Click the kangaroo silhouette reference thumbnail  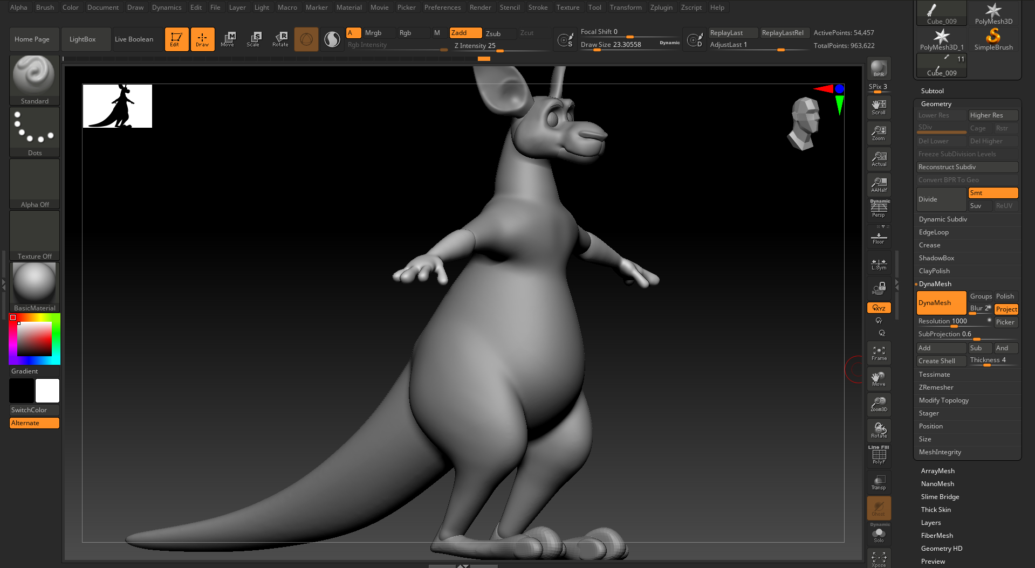click(x=118, y=106)
